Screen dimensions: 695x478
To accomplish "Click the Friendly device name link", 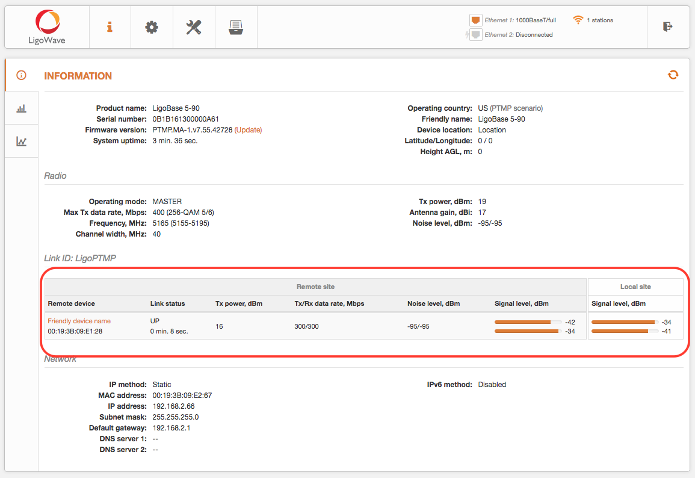I will [79, 321].
